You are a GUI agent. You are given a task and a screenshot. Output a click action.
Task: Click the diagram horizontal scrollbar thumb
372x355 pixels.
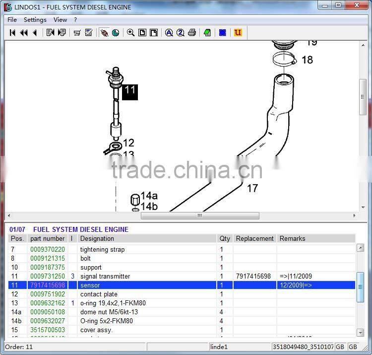[199, 216]
